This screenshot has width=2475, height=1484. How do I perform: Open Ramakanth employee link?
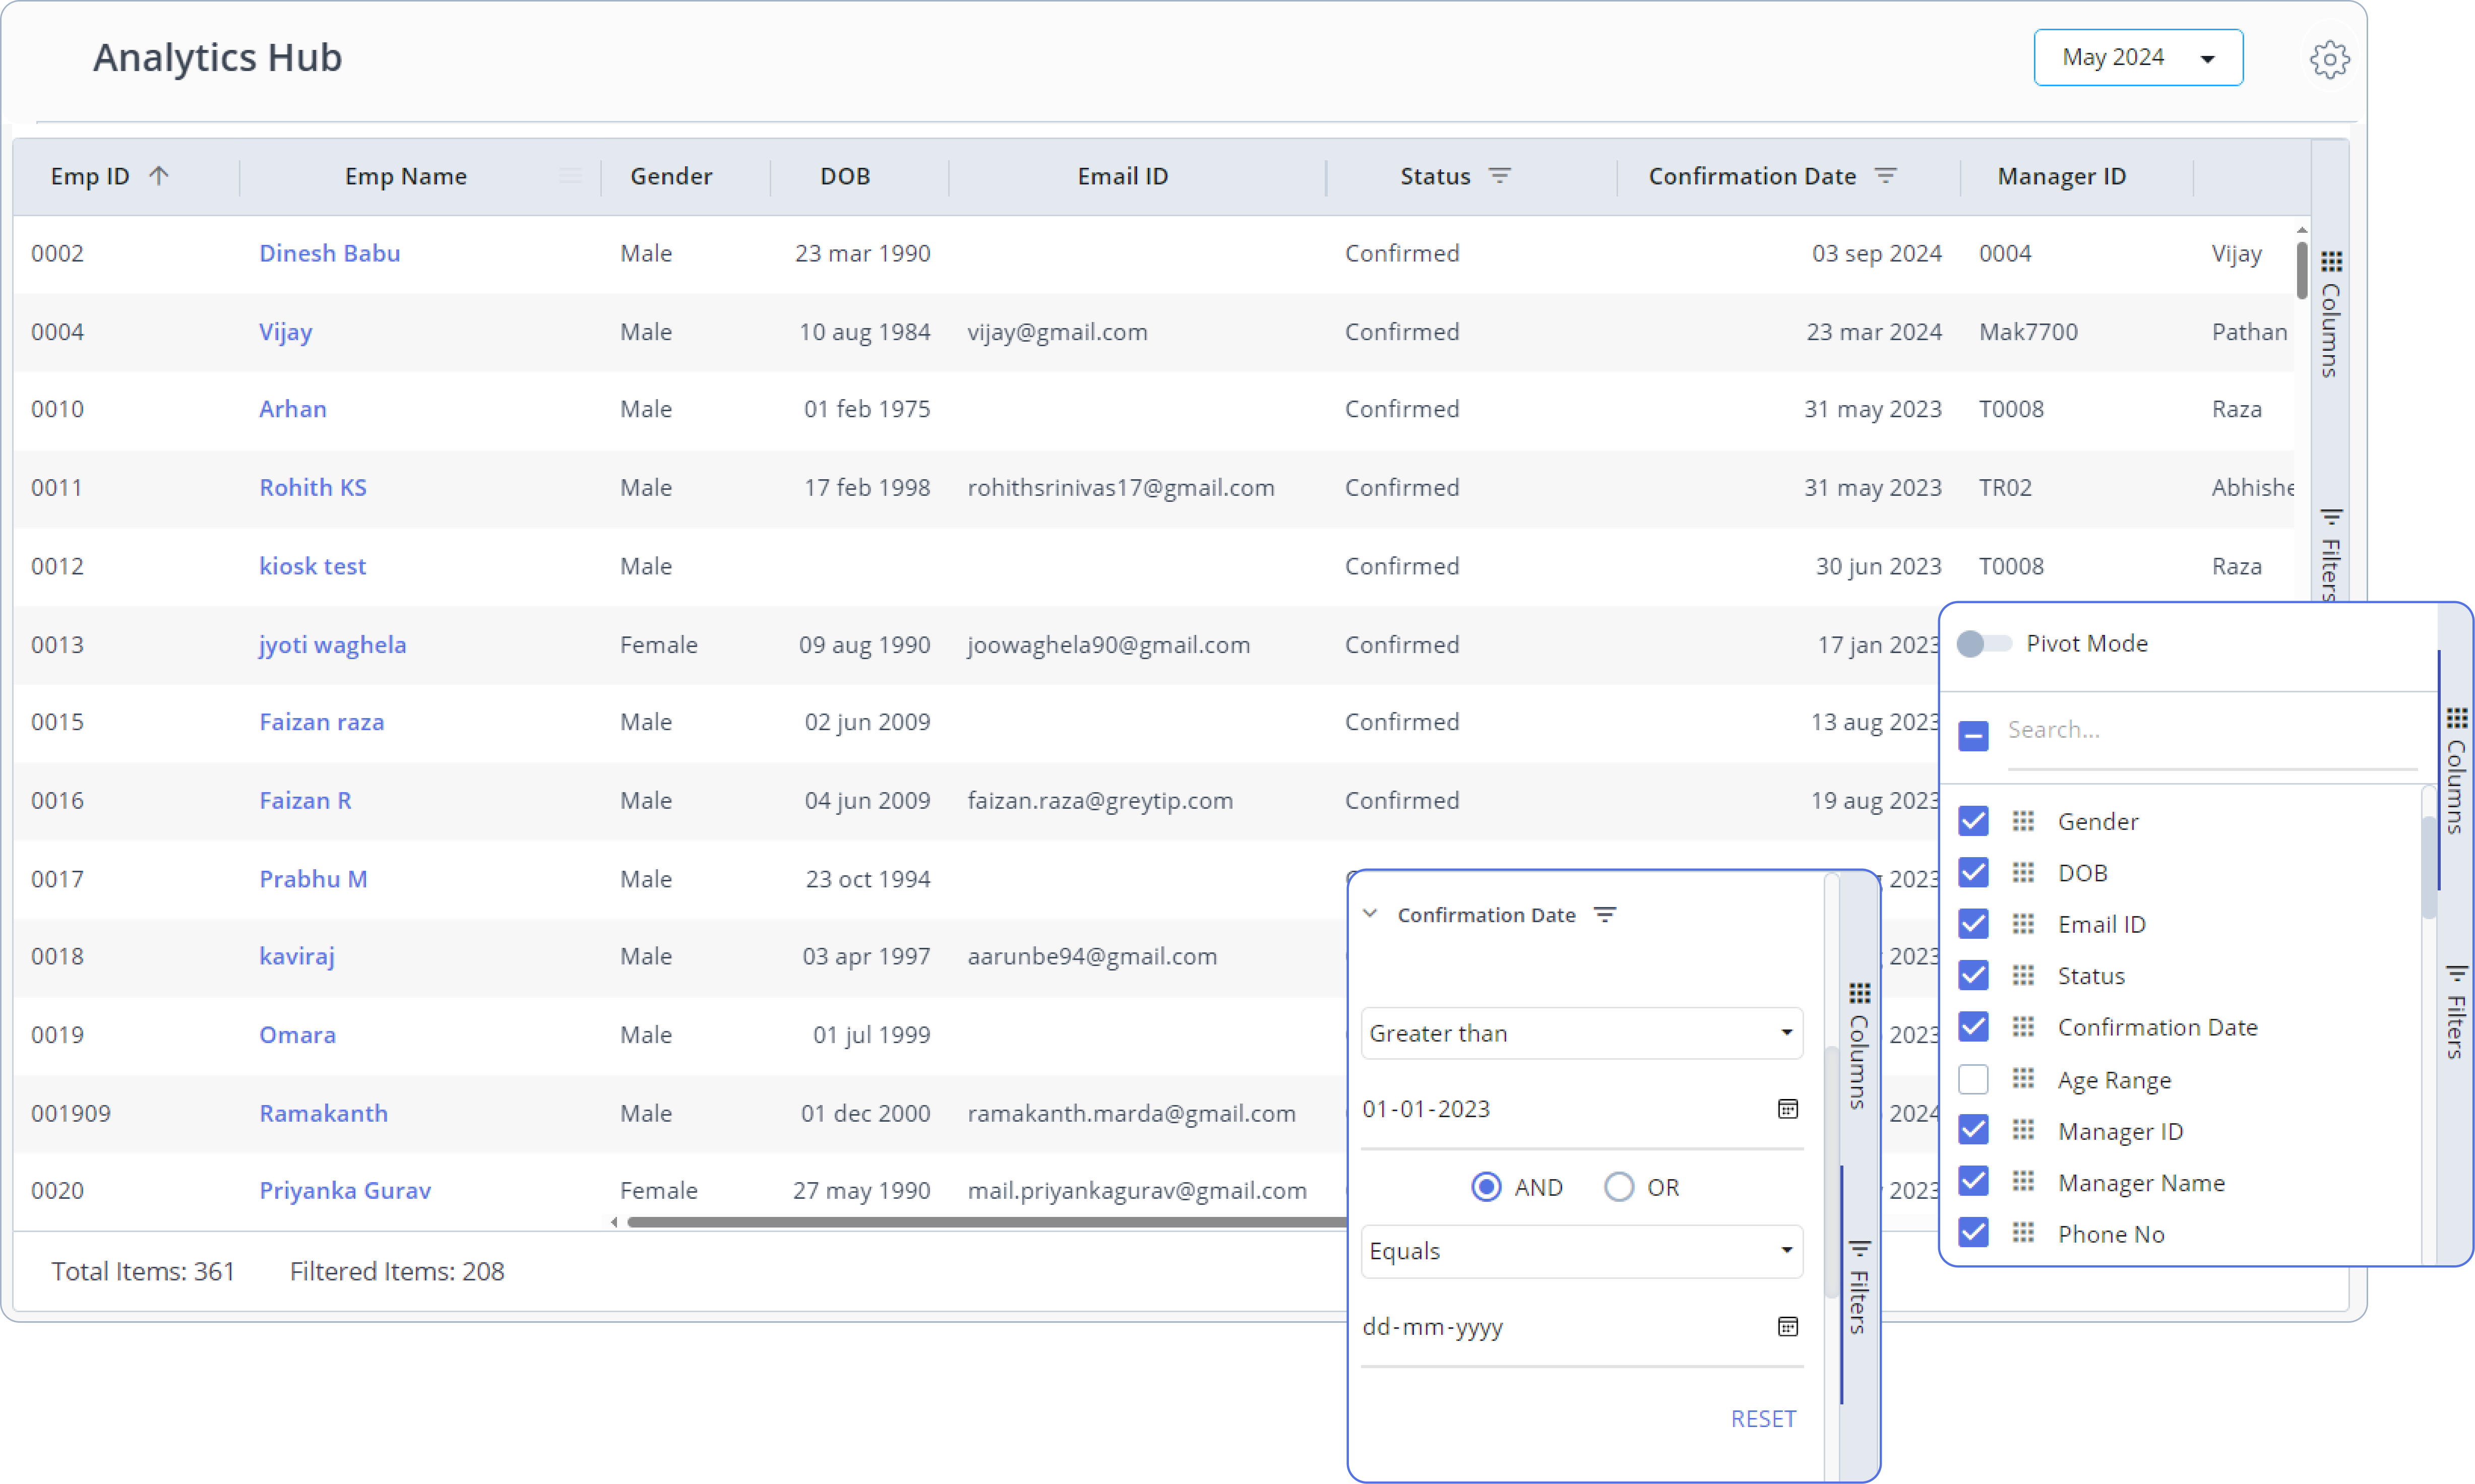(323, 1113)
